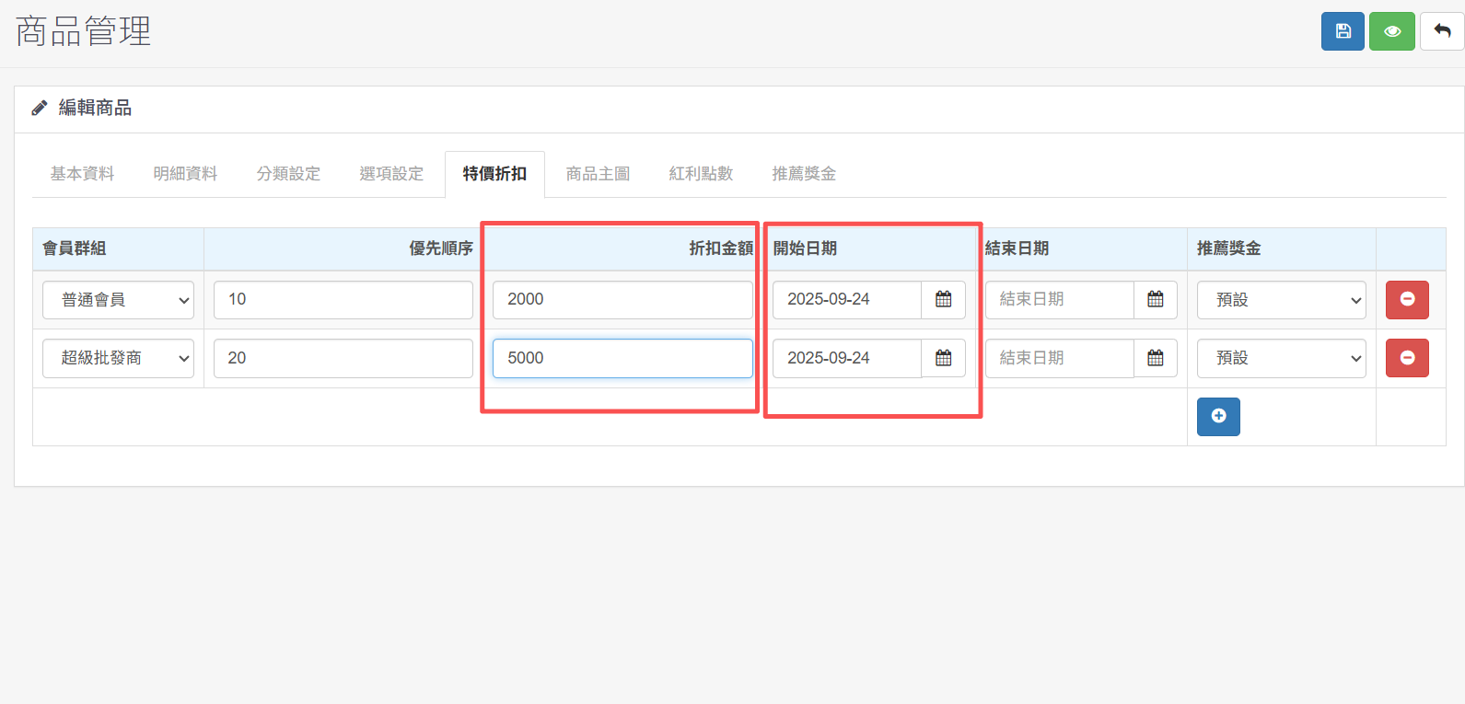Remove the 普通會員 discount row
This screenshot has height=704, width=1465.
tap(1407, 300)
